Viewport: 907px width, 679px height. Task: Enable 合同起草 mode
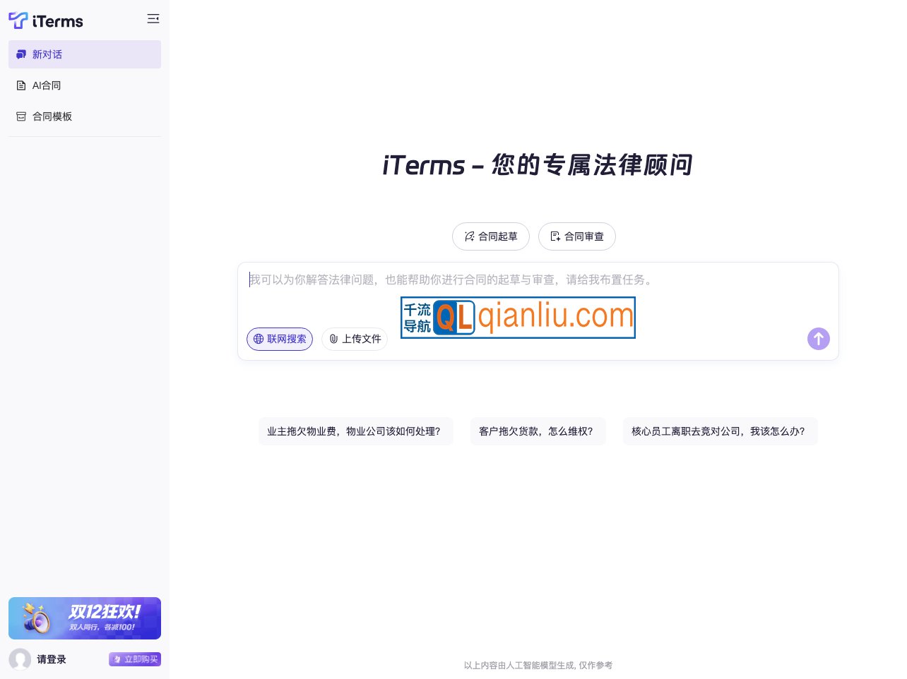click(x=491, y=236)
